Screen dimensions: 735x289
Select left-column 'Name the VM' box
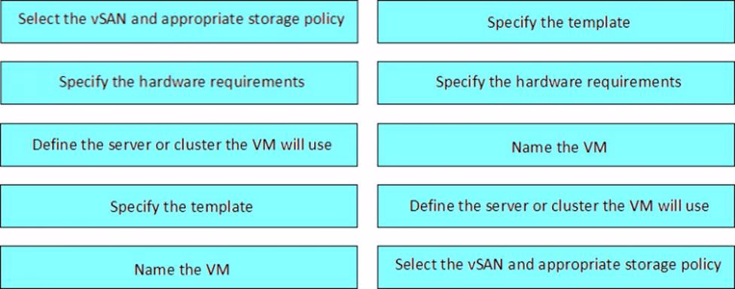[179, 267]
